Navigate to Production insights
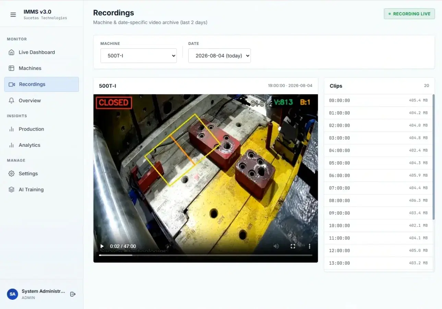Viewport: 442px width, 309px height. pos(41,129)
